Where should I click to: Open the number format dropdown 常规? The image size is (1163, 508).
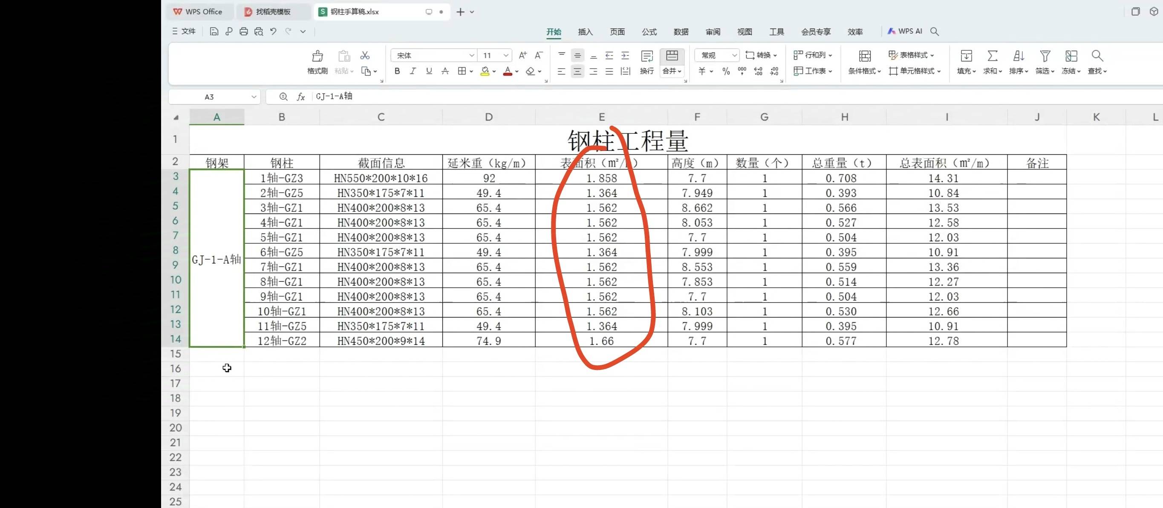pos(734,55)
